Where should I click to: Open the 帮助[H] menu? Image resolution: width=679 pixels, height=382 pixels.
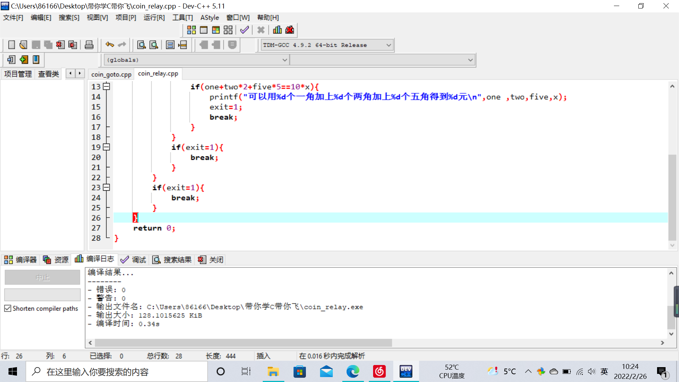pyautogui.click(x=268, y=18)
